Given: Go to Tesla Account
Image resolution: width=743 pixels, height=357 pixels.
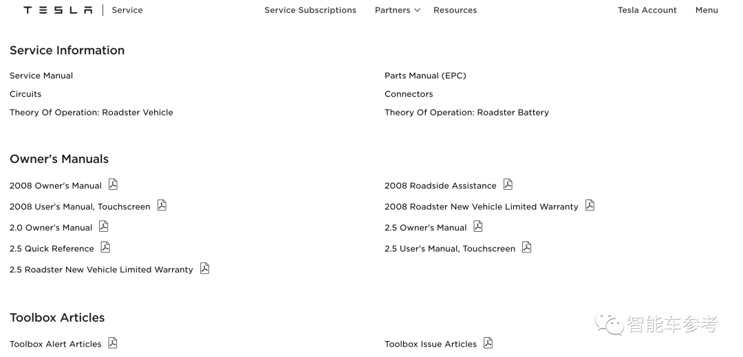Looking at the screenshot, I should [647, 10].
